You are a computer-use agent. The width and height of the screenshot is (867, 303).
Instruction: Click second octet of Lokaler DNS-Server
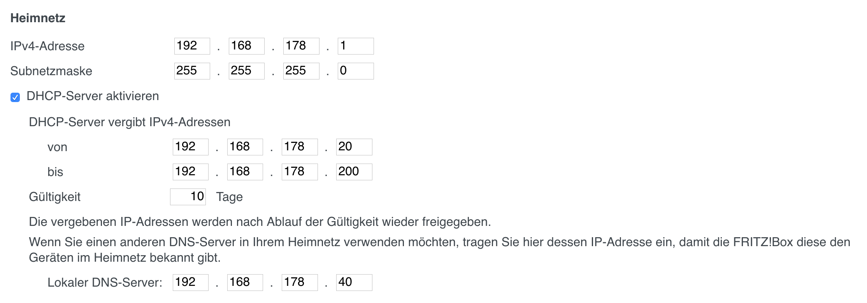click(x=245, y=282)
